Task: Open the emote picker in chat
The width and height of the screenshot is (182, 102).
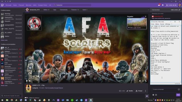Action: (179, 89)
